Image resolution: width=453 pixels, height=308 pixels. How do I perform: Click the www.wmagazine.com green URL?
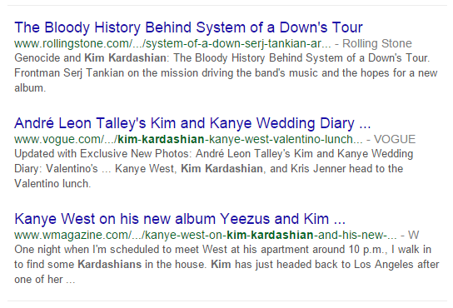point(206,235)
